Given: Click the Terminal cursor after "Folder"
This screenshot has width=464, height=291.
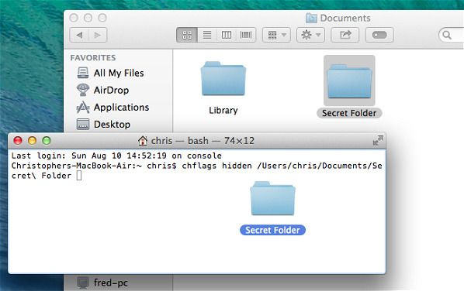Looking at the screenshot, I should 79,176.
